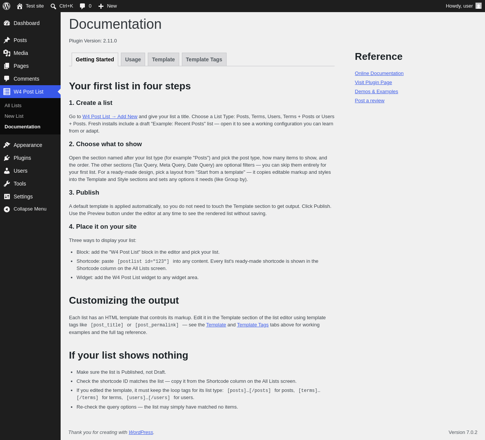Click the Plugins plug icon
Viewport: 485px width, 440px height.
tap(7, 158)
